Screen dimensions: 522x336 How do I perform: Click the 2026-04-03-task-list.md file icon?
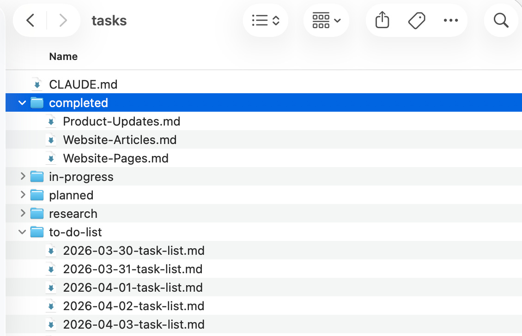click(x=51, y=324)
